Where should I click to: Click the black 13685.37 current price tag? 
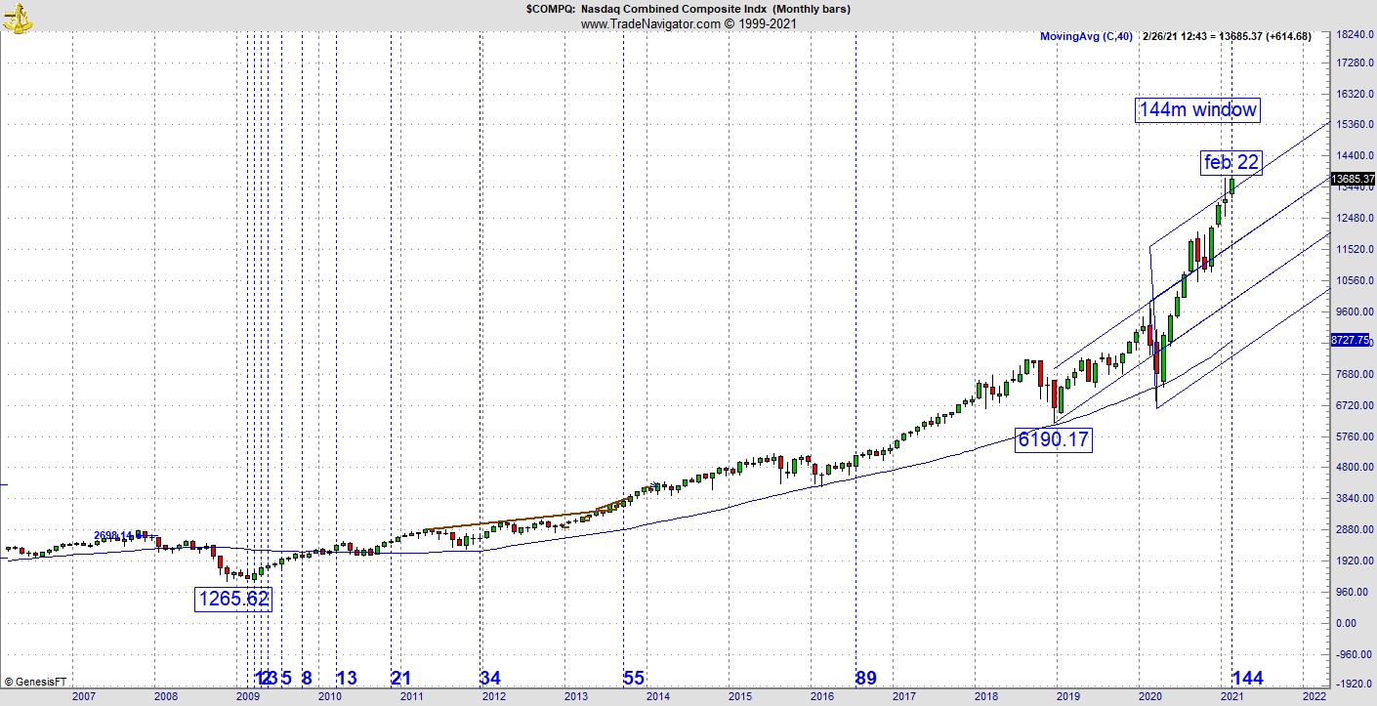pos(1353,179)
